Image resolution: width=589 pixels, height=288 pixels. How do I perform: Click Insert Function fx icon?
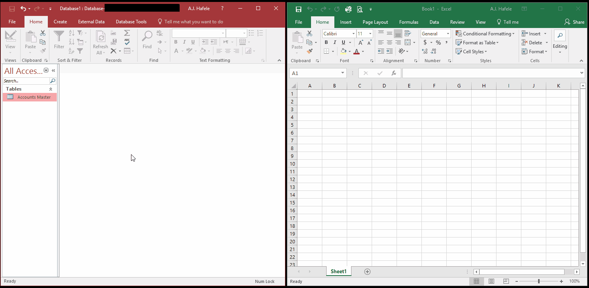tap(394, 73)
